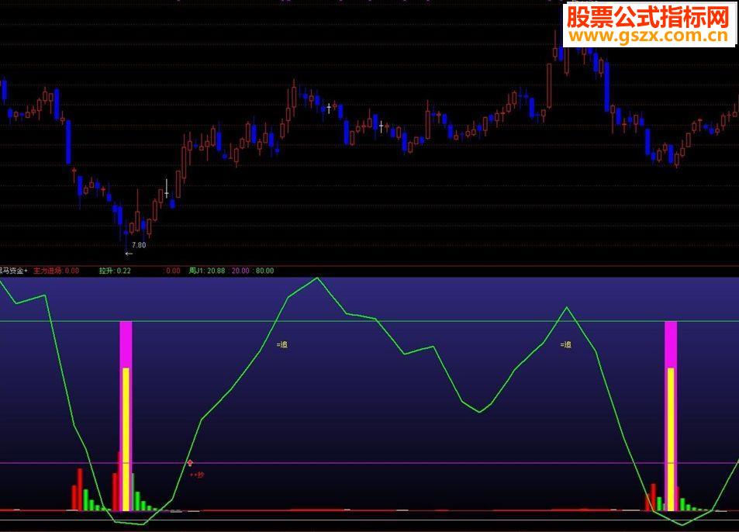
Task: Click the first =追 marker near the left peak
Action: [282, 345]
